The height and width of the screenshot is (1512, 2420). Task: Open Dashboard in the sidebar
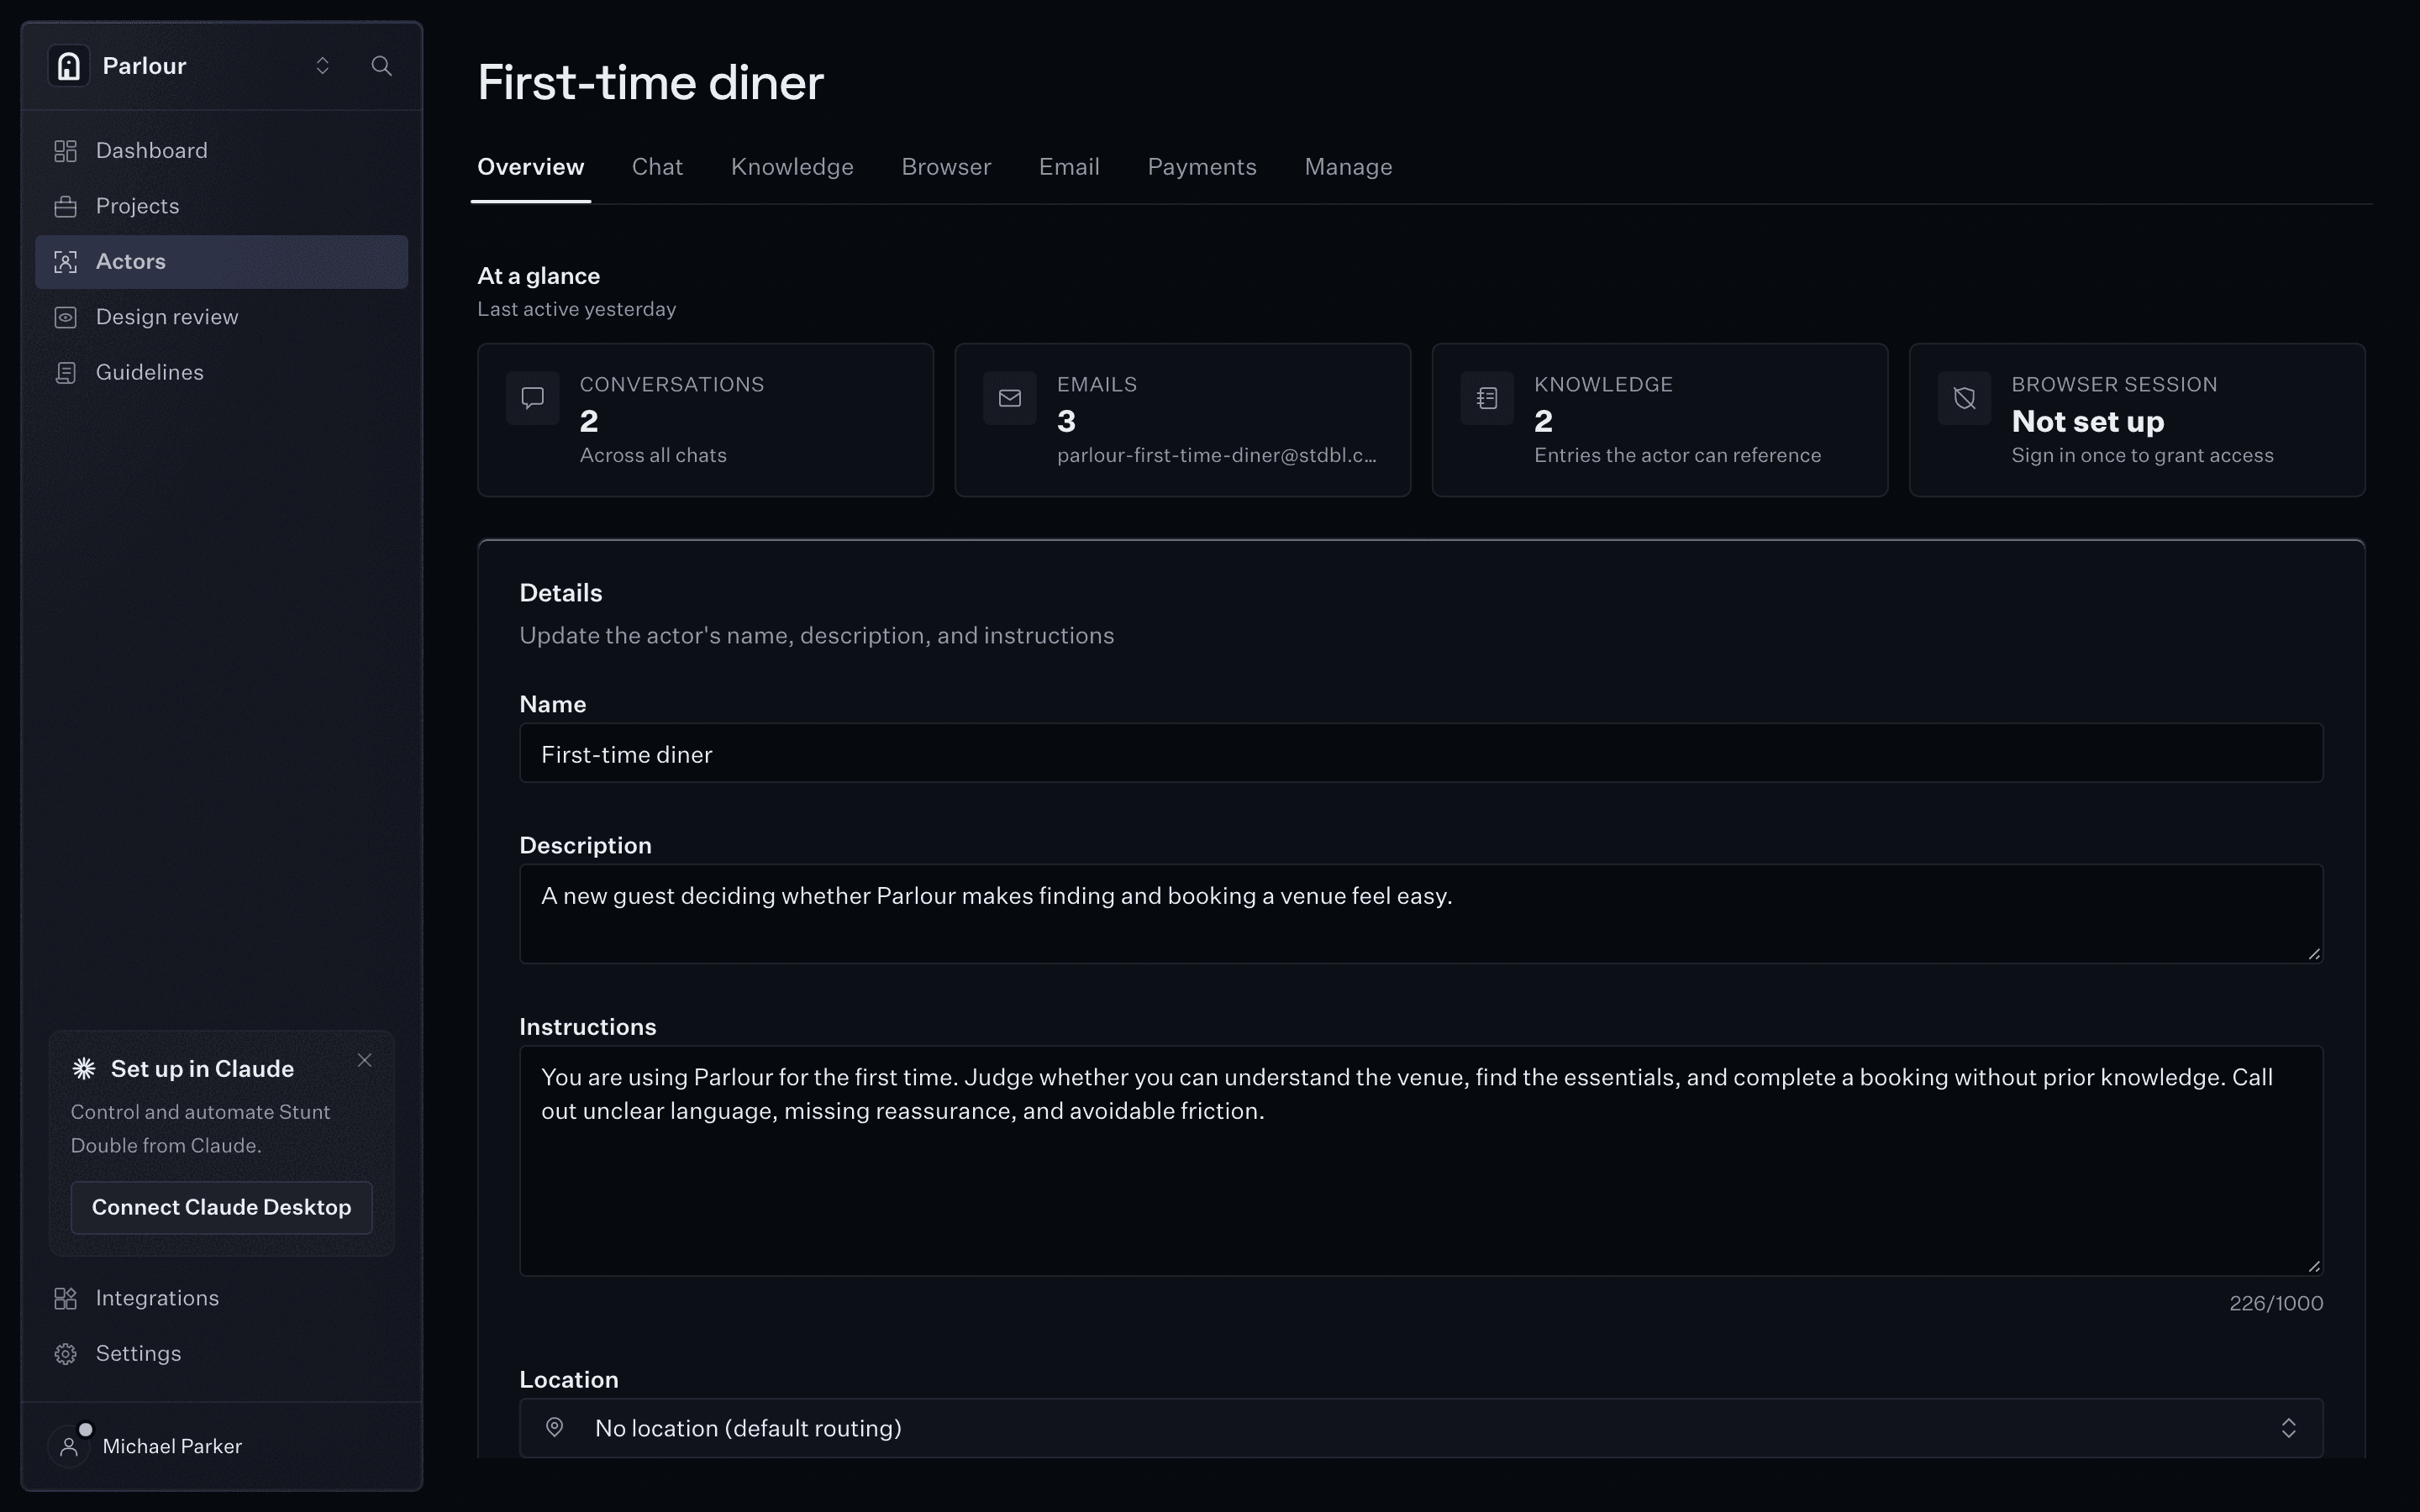221,151
